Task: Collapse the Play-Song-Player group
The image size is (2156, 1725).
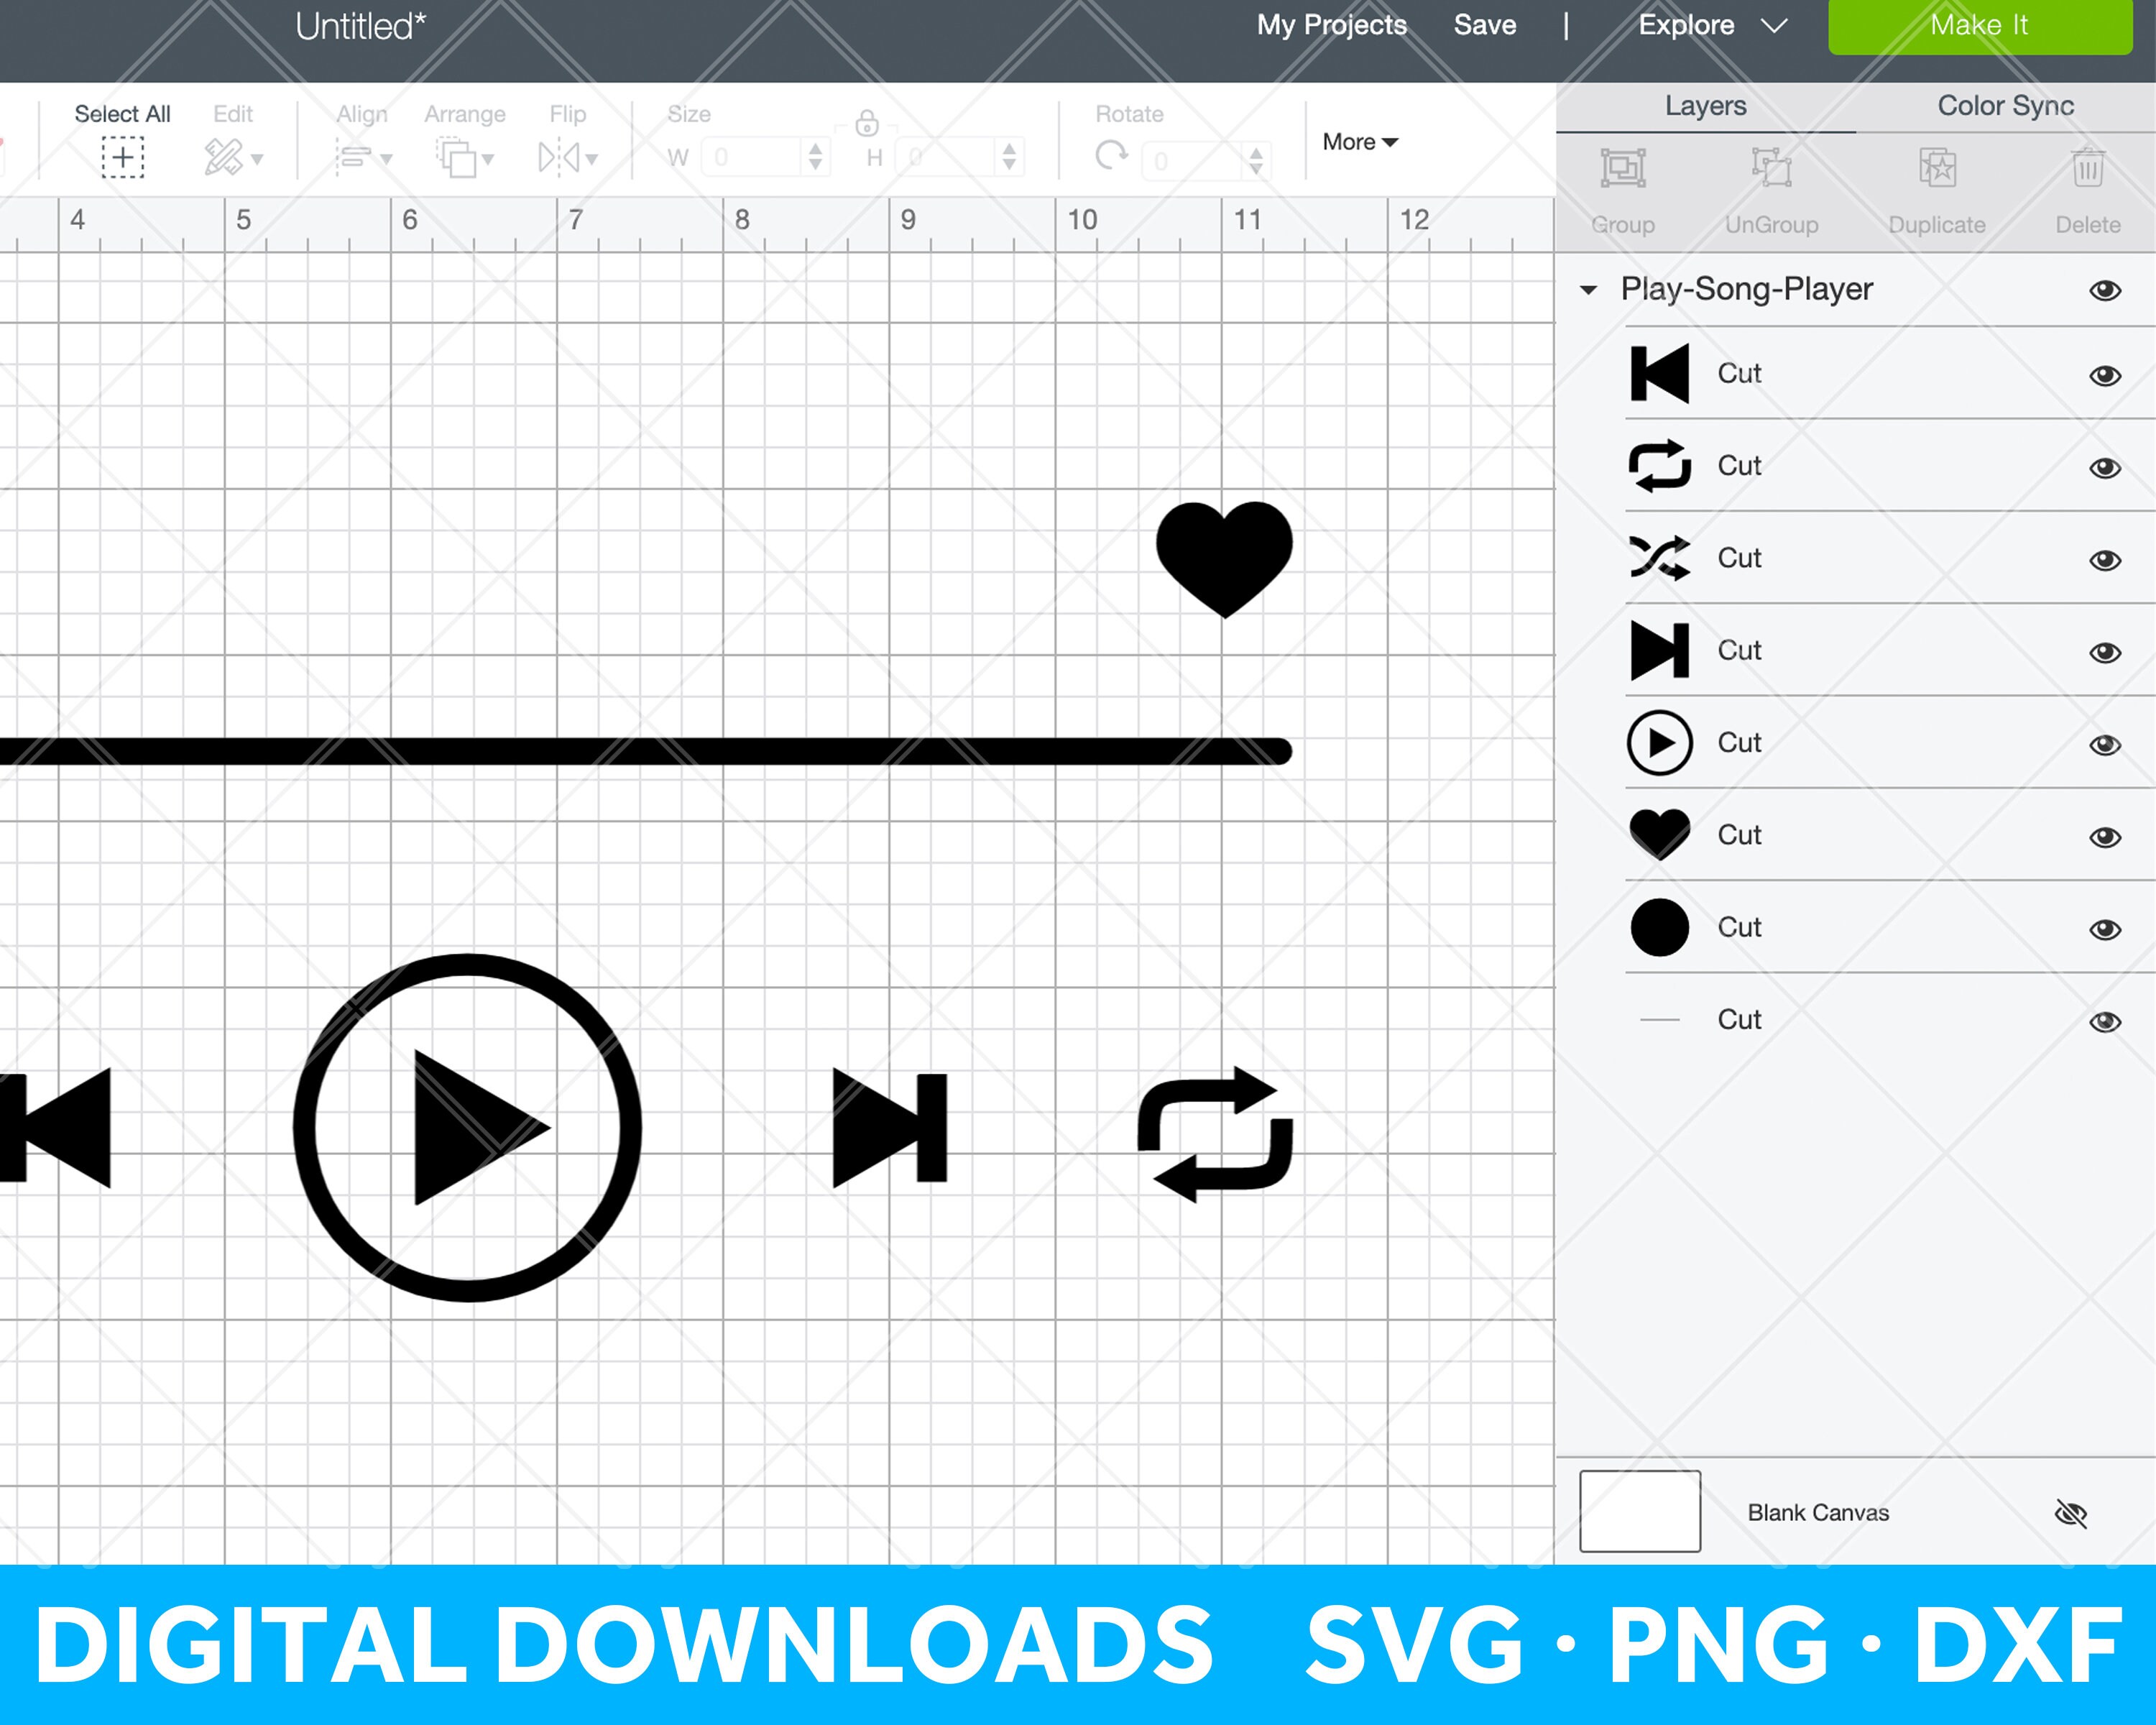Action: pyautogui.click(x=1589, y=290)
